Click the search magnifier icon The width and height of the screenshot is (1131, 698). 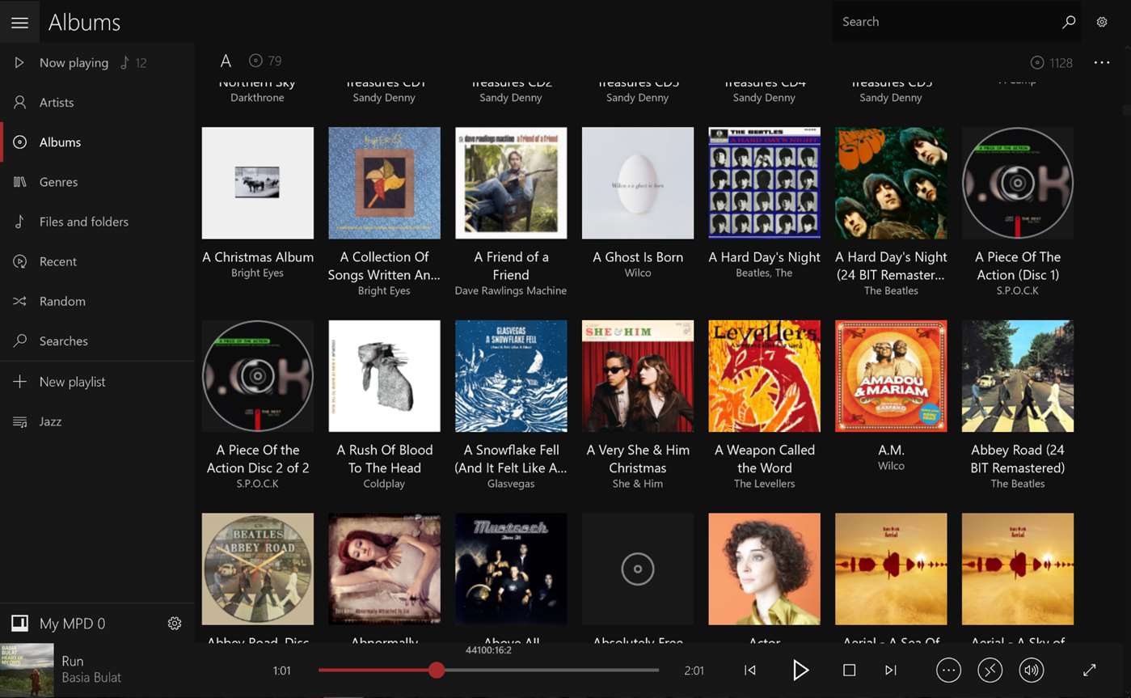click(1069, 22)
